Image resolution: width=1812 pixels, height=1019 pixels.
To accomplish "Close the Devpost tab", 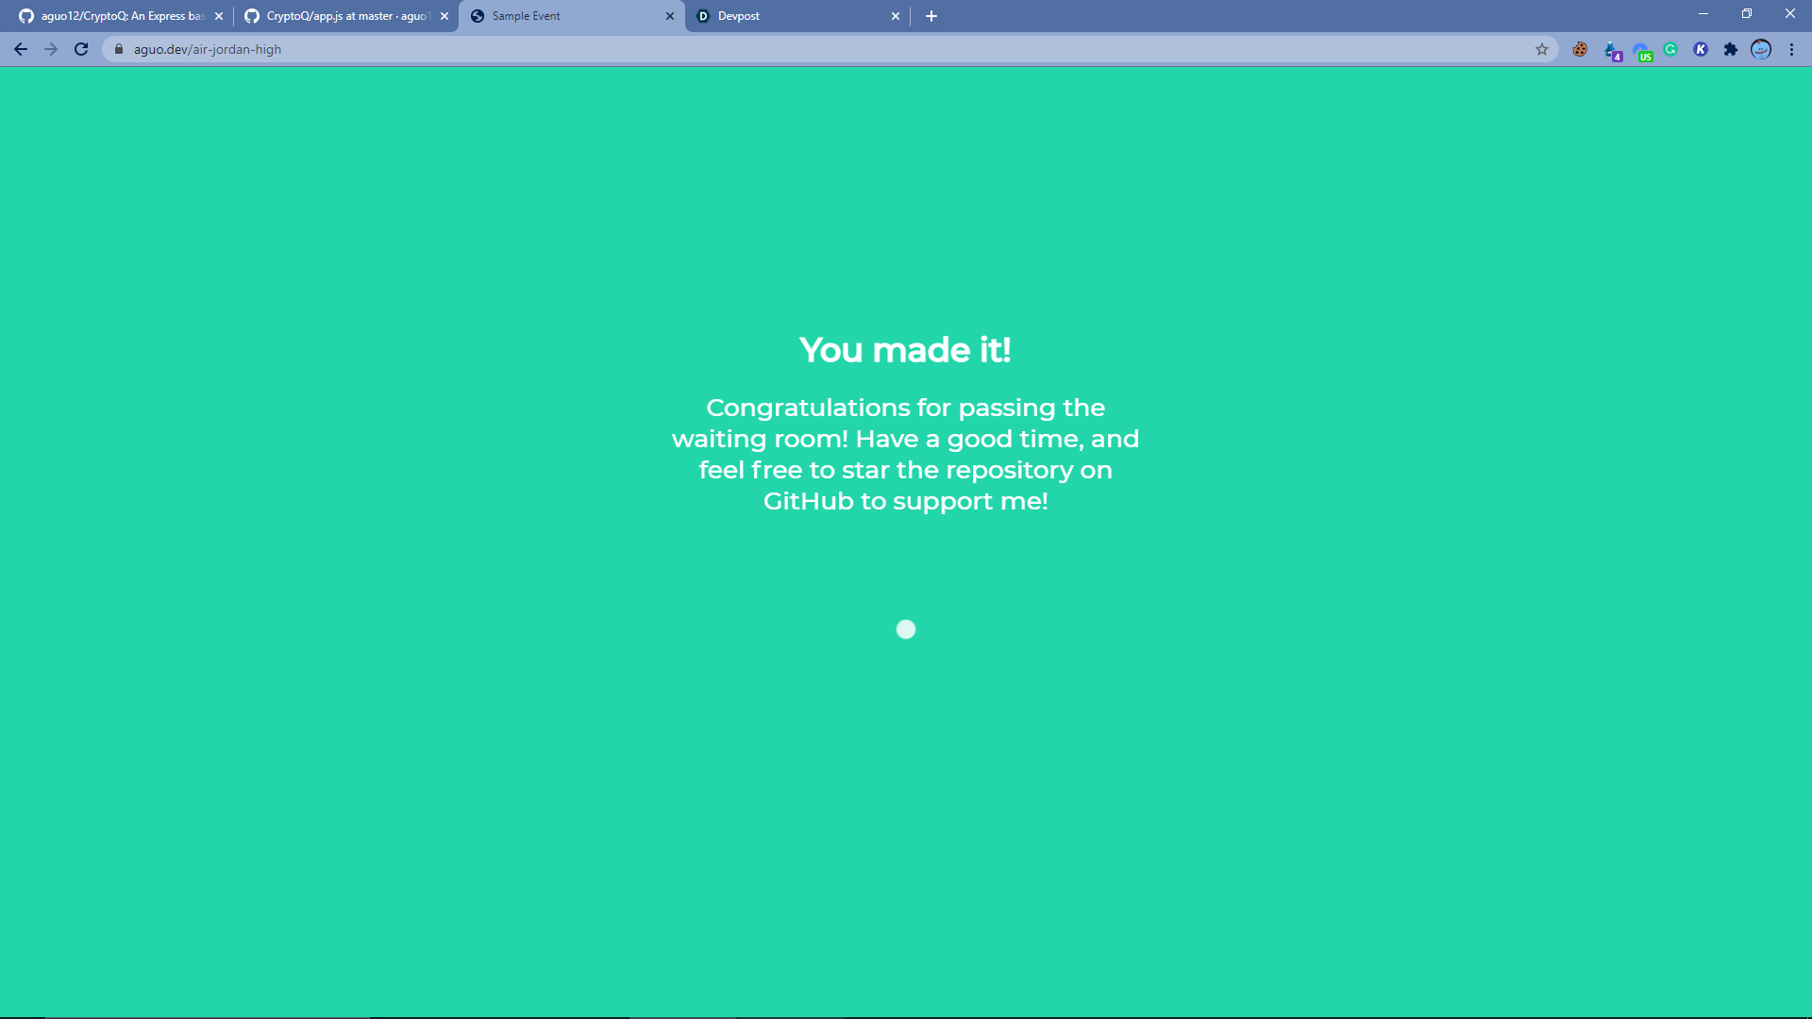I will click(896, 16).
